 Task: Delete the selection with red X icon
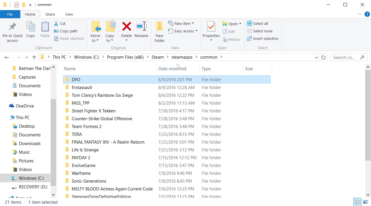[126, 27]
